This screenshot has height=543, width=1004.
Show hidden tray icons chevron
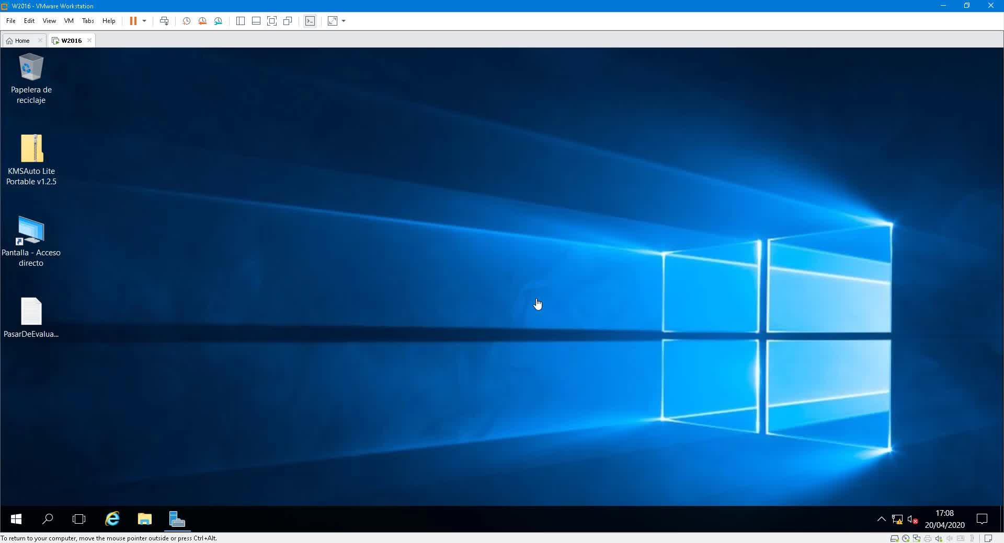coord(881,519)
